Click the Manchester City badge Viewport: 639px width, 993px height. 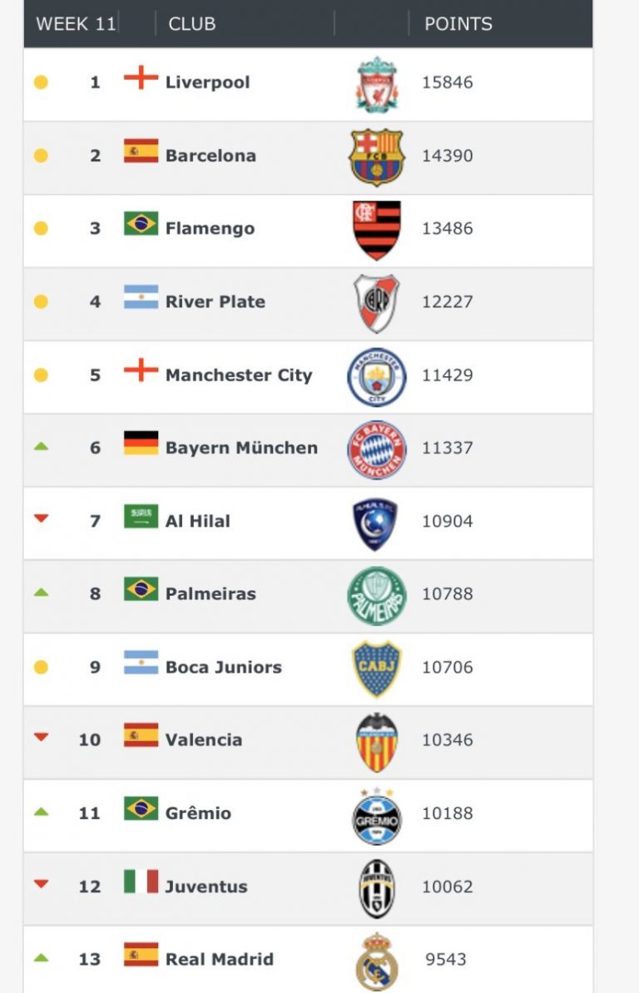pyautogui.click(x=377, y=376)
